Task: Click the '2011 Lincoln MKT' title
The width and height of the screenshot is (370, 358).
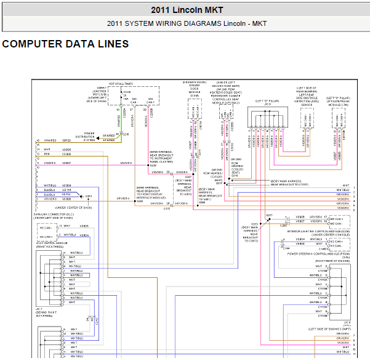Action: [187, 10]
